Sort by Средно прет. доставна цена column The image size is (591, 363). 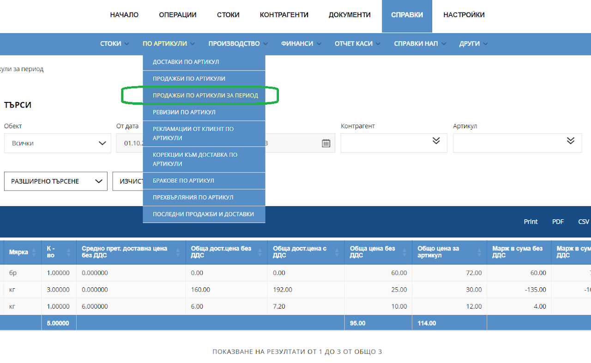[x=179, y=252]
